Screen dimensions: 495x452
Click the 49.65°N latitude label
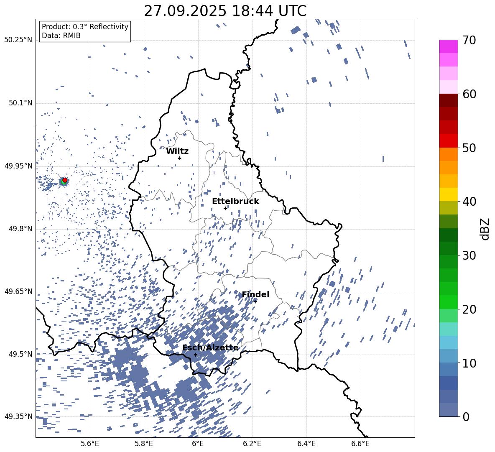[x=18, y=291]
